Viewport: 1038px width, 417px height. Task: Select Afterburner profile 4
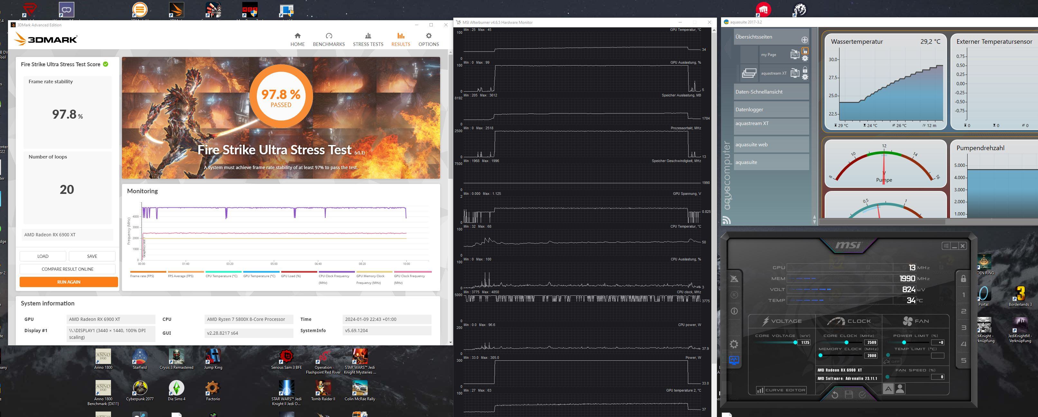963,344
